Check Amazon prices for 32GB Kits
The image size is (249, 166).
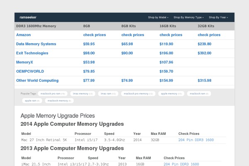click(210, 35)
